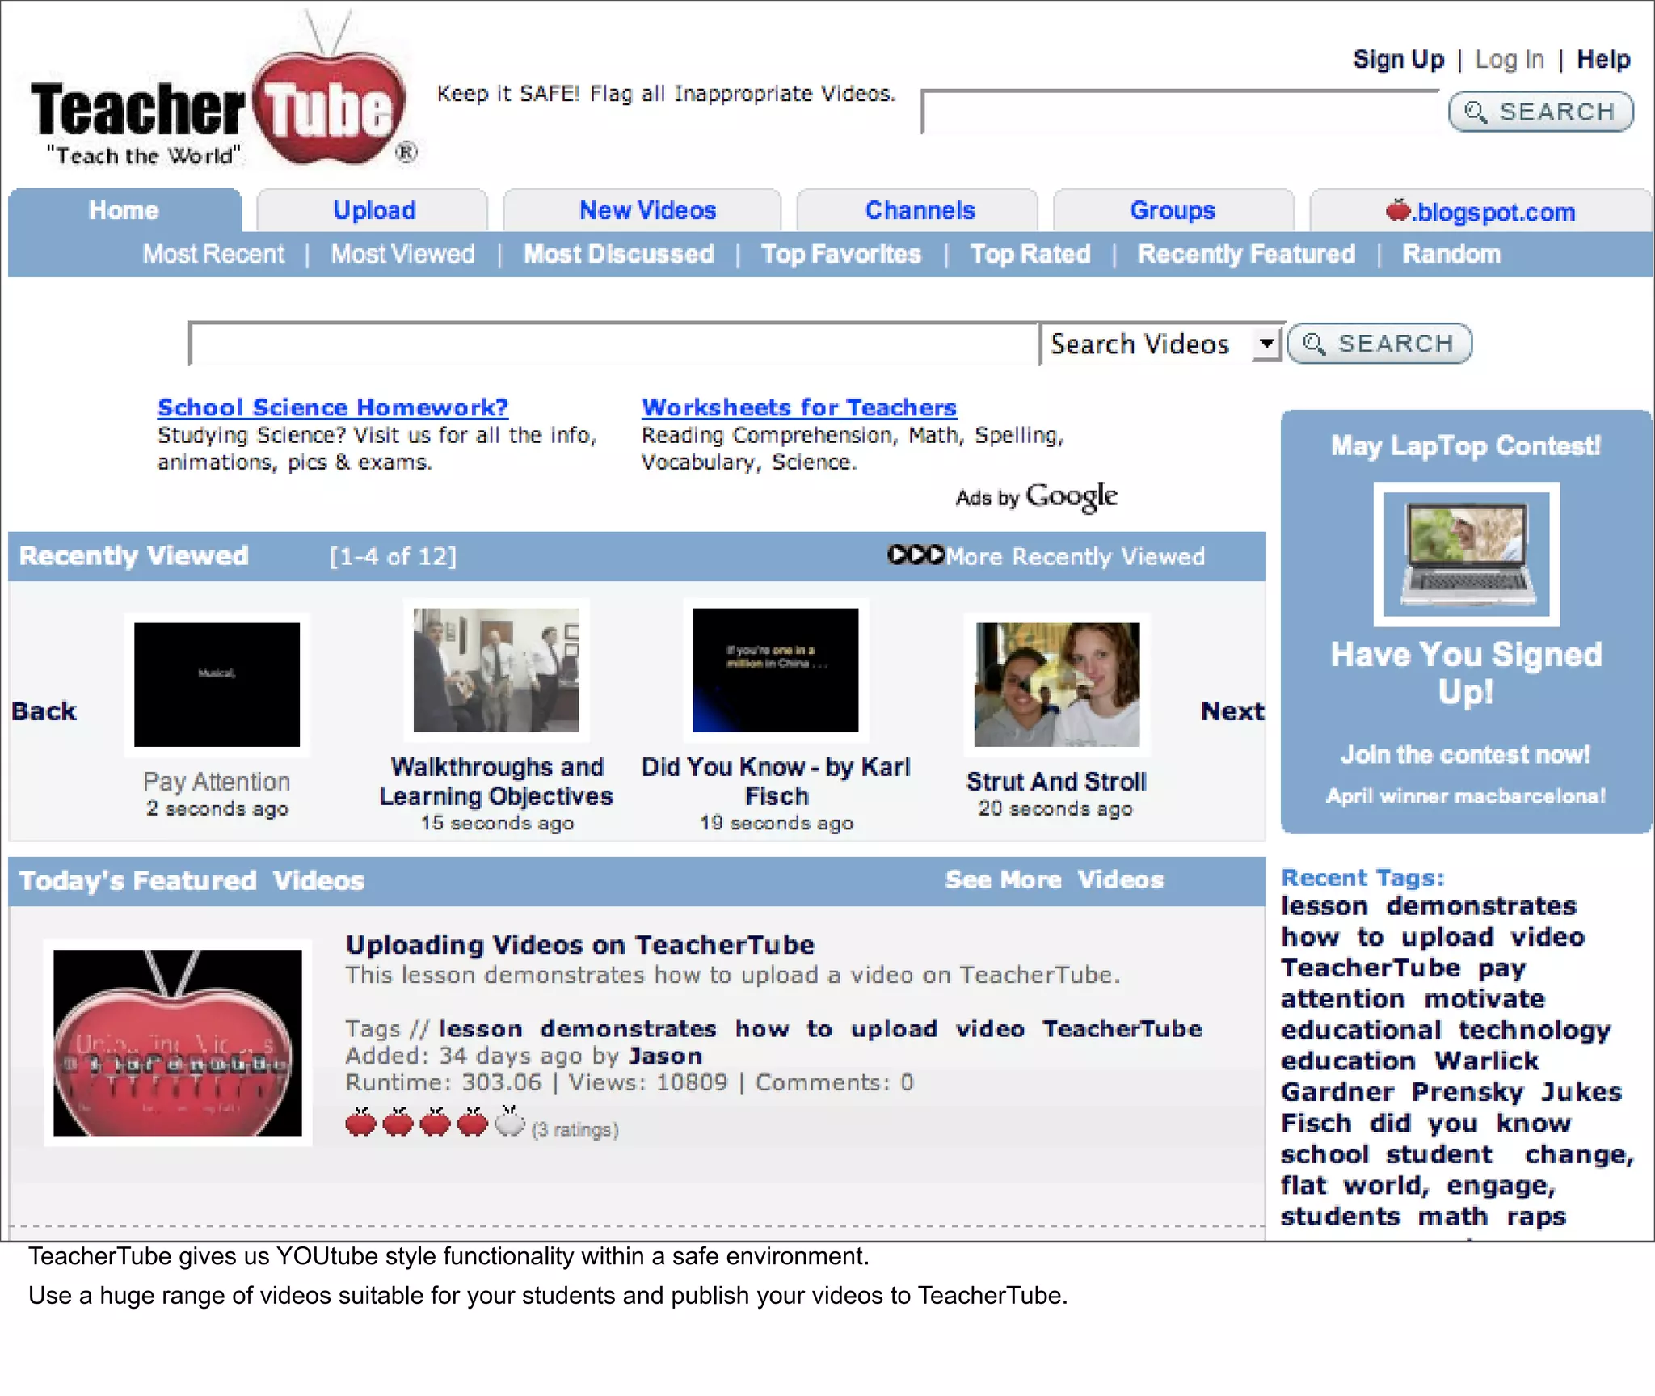Click 'Join the contest now!' link
The height and width of the screenshot is (1396, 1655).
1465,755
